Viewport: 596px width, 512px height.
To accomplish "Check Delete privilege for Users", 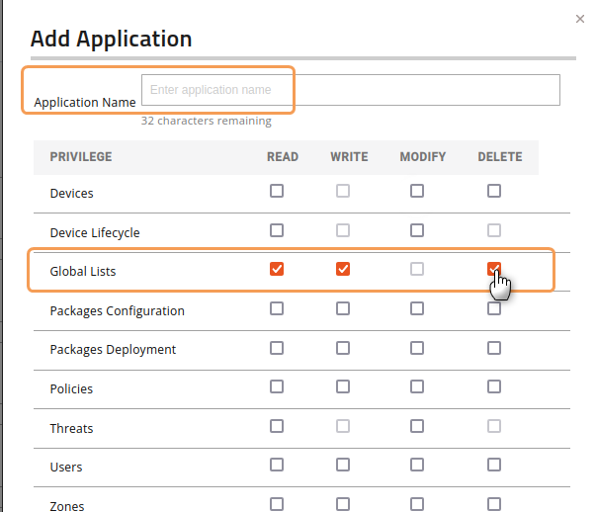I will [494, 465].
